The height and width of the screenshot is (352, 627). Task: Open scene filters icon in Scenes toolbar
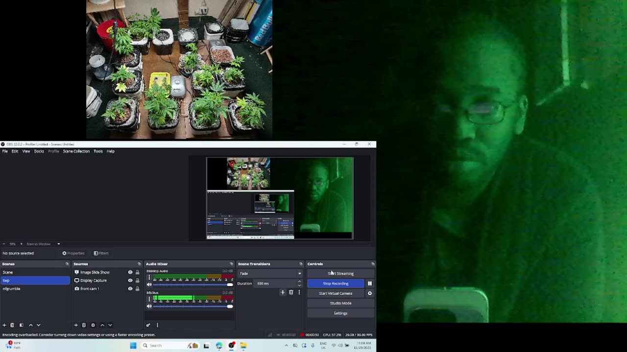[x=21, y=325]
